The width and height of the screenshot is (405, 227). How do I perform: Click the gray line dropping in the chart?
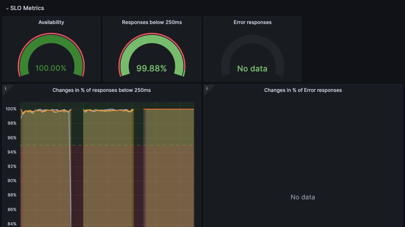[70, 168]
